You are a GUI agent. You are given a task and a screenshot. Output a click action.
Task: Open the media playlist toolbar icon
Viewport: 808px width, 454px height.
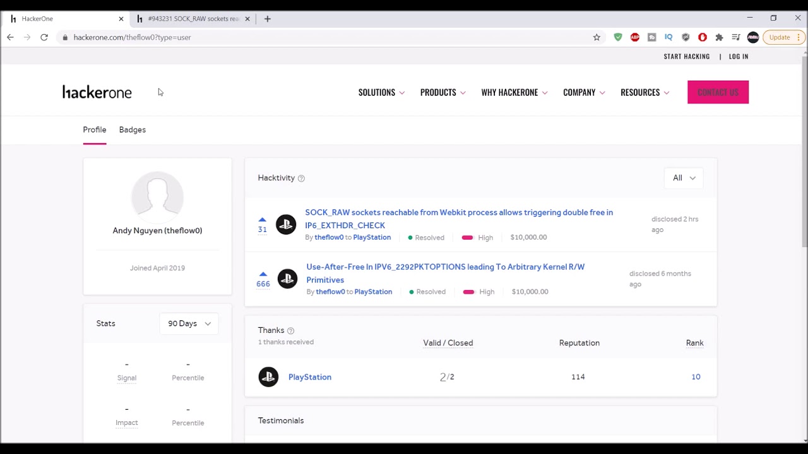coord(735,37)
